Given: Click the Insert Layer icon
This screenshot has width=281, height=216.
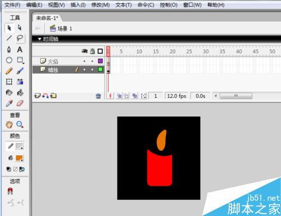Looking at the screenshot, I should pyautogui.click(x=37, y=96).
